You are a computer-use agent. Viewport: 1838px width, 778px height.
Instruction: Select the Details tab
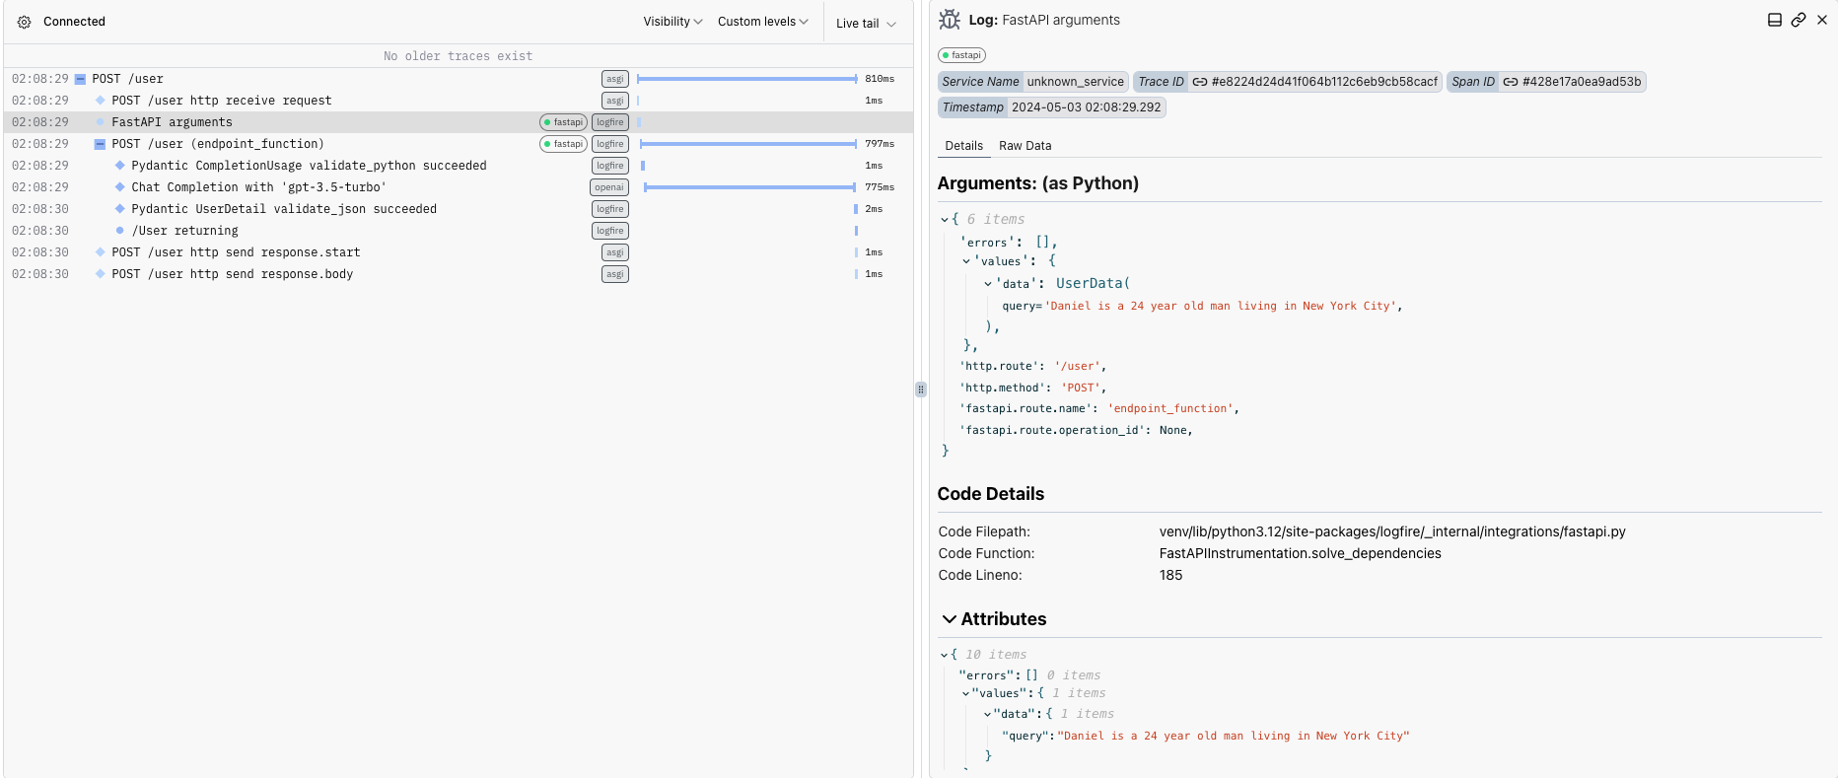[x=963, y=146]
